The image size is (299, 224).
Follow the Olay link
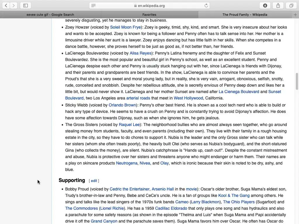tap(165, 163)
